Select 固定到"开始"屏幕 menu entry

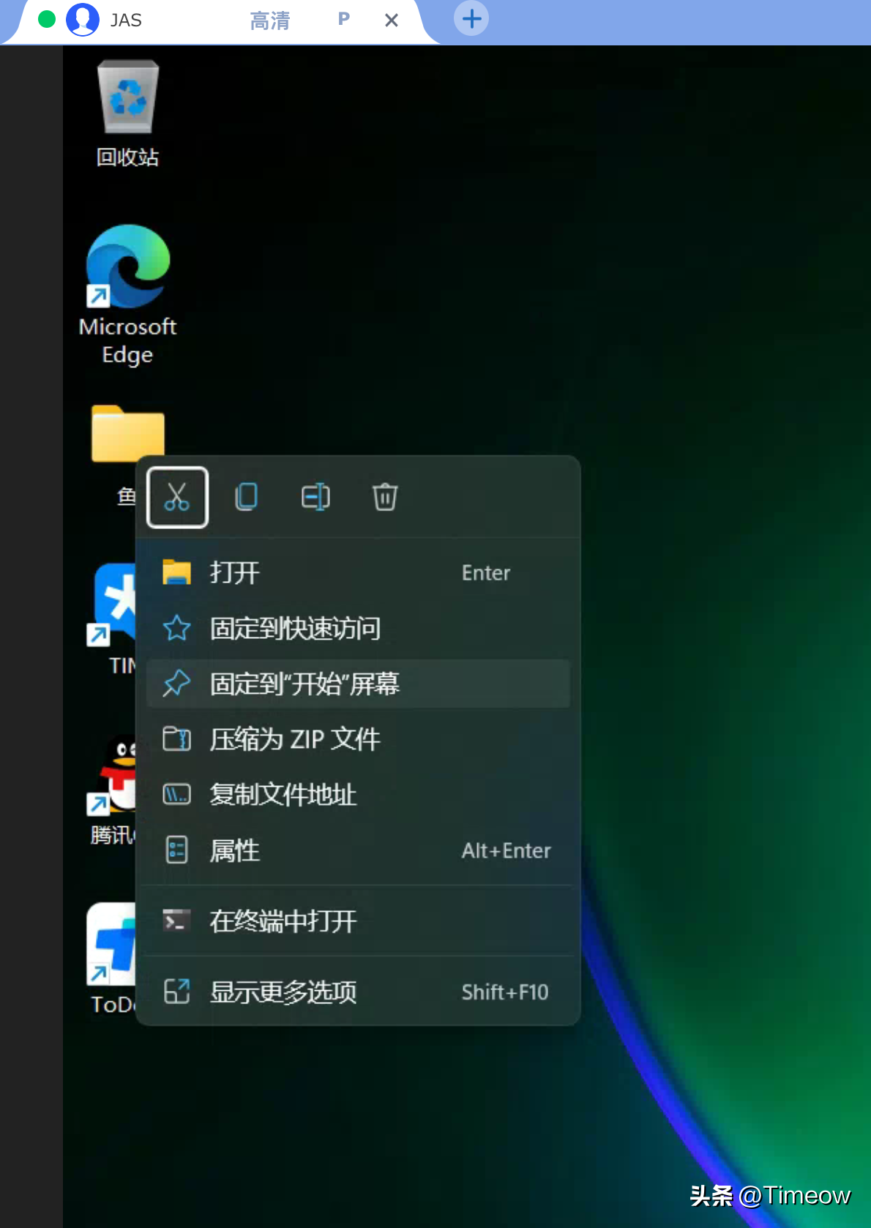(358, 684)
